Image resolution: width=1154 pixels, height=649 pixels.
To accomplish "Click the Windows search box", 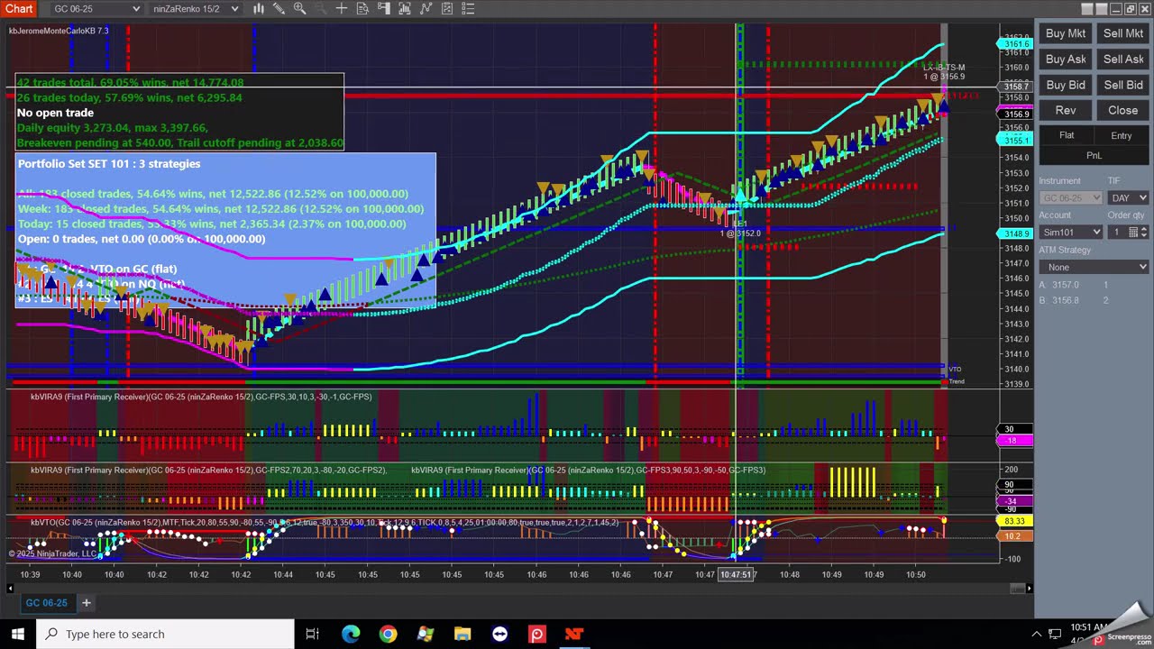I will [165, 634].
